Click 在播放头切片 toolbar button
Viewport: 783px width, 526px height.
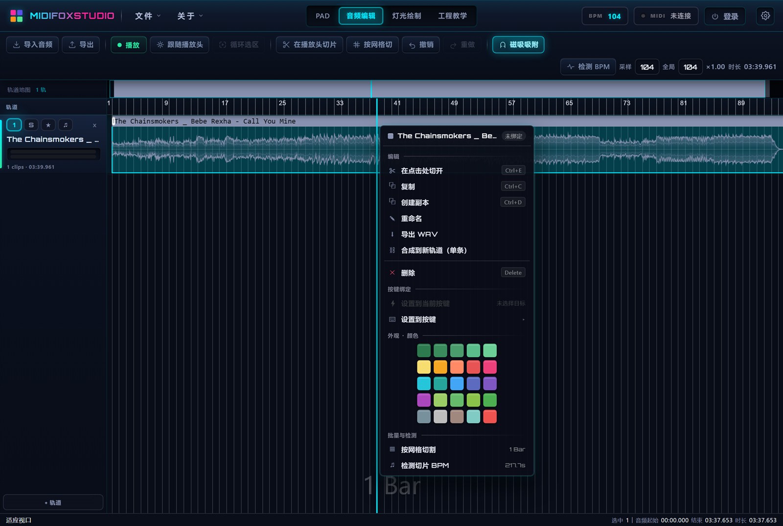pos(309,45)
